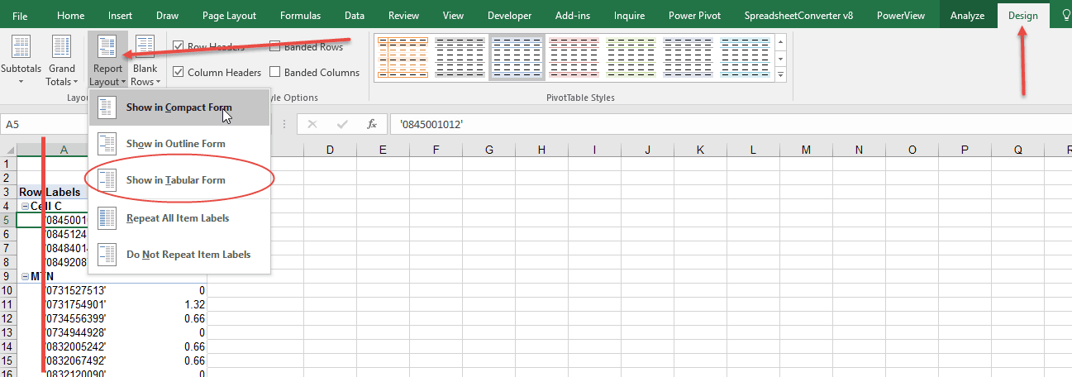
Task: Open the Blank Rows dropdown
Action: click(145, 60)
